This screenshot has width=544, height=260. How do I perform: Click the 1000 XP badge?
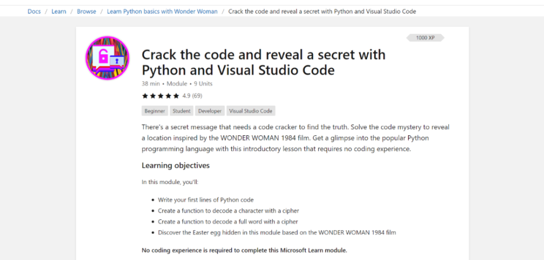425,38
